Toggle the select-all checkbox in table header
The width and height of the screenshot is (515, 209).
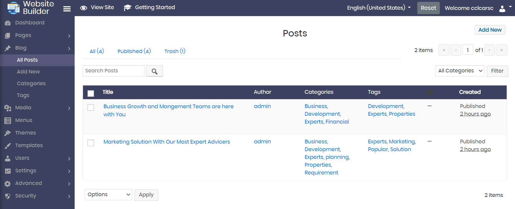coord(91,93)
